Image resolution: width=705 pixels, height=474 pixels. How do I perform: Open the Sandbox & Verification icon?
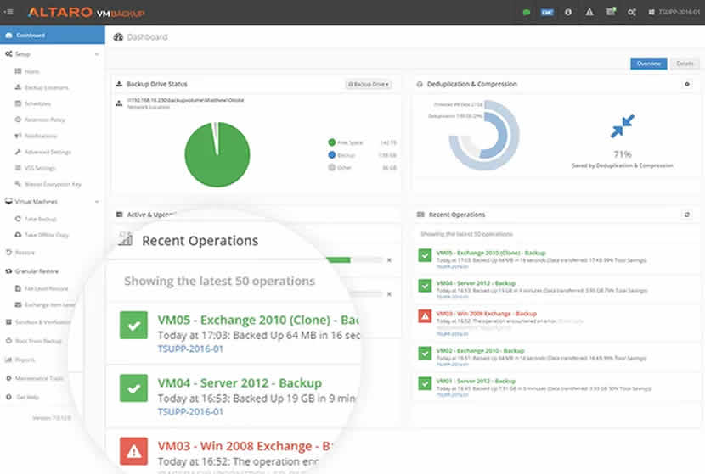point(8,322)
